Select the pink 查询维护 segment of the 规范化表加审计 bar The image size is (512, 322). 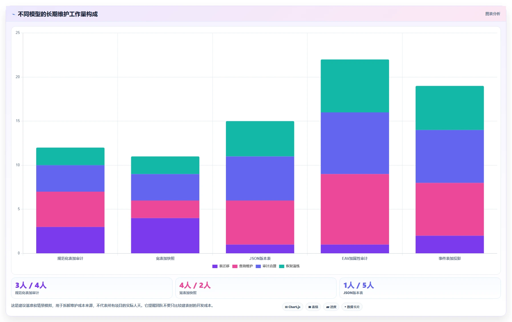click(x=70, y=209)
